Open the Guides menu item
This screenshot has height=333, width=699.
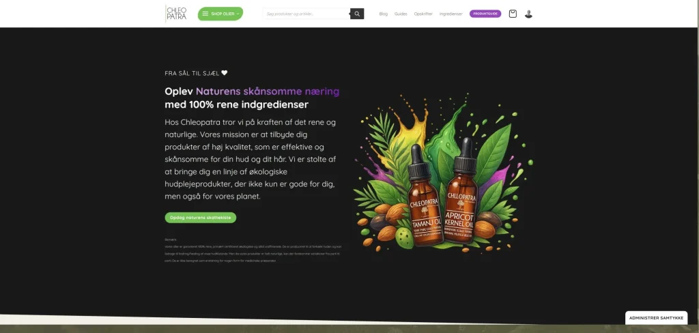(x=401, y=14)
